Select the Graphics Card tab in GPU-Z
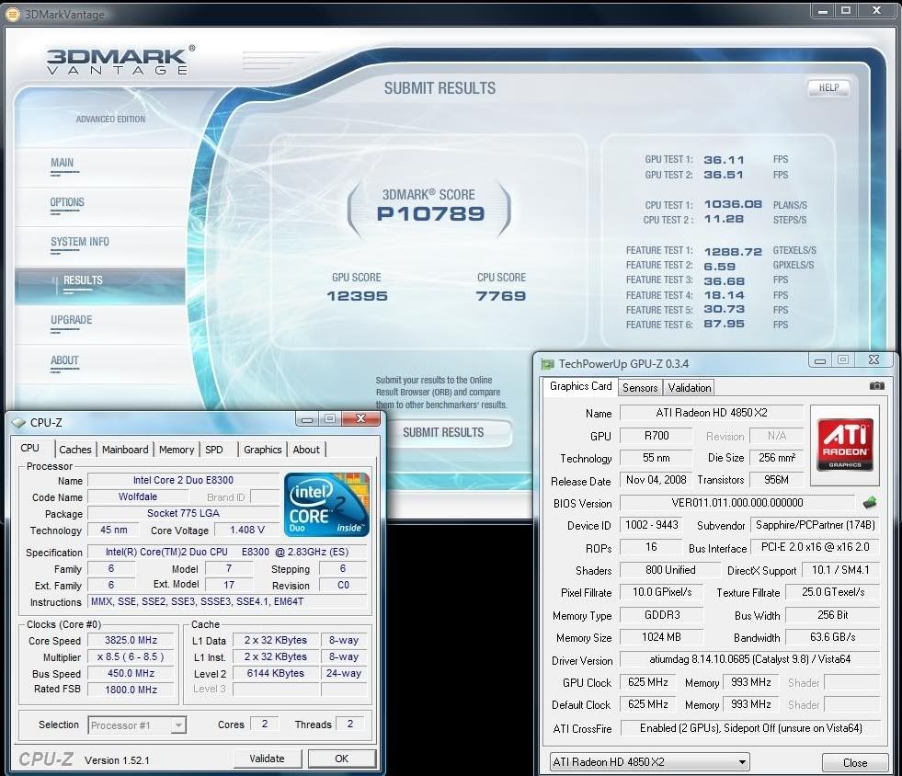This screenshot has width=902, height=776. 580,386
